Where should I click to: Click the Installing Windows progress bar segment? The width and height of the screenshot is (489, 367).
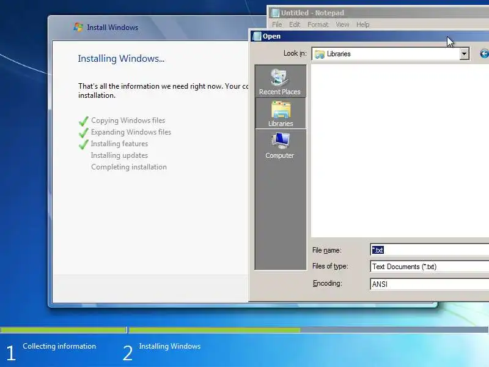pyautogui.click(x=309, y=330)
